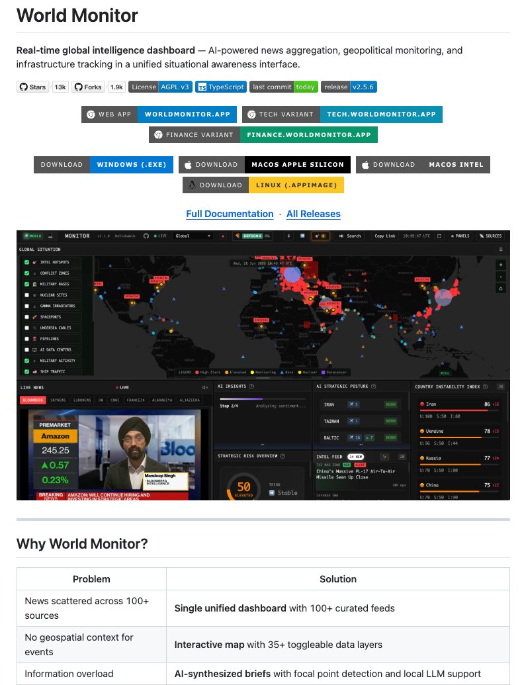This screenshot has height=685, width=522.
Task: Toggle fullscreen icon next to UTC clock
Action: [x=439, y=236]
